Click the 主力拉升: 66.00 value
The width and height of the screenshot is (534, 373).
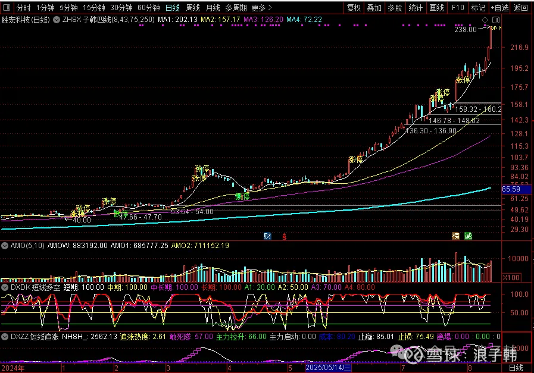tap(241, 337)
